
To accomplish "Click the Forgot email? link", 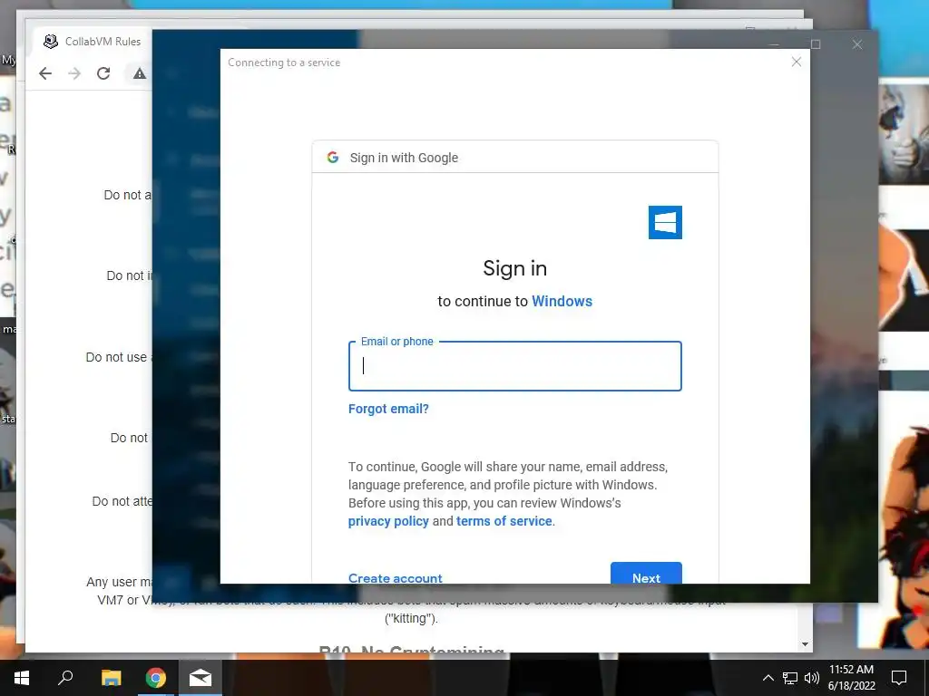I will (388, 409).
